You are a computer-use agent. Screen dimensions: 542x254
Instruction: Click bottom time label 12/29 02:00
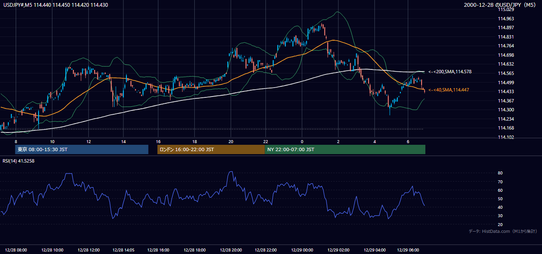pyautogui.click(x=338, y=250)
